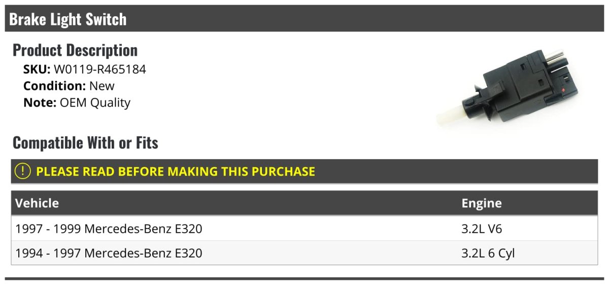Click the Product Description heading
The image size is (609, 285).
coord(75,50)
